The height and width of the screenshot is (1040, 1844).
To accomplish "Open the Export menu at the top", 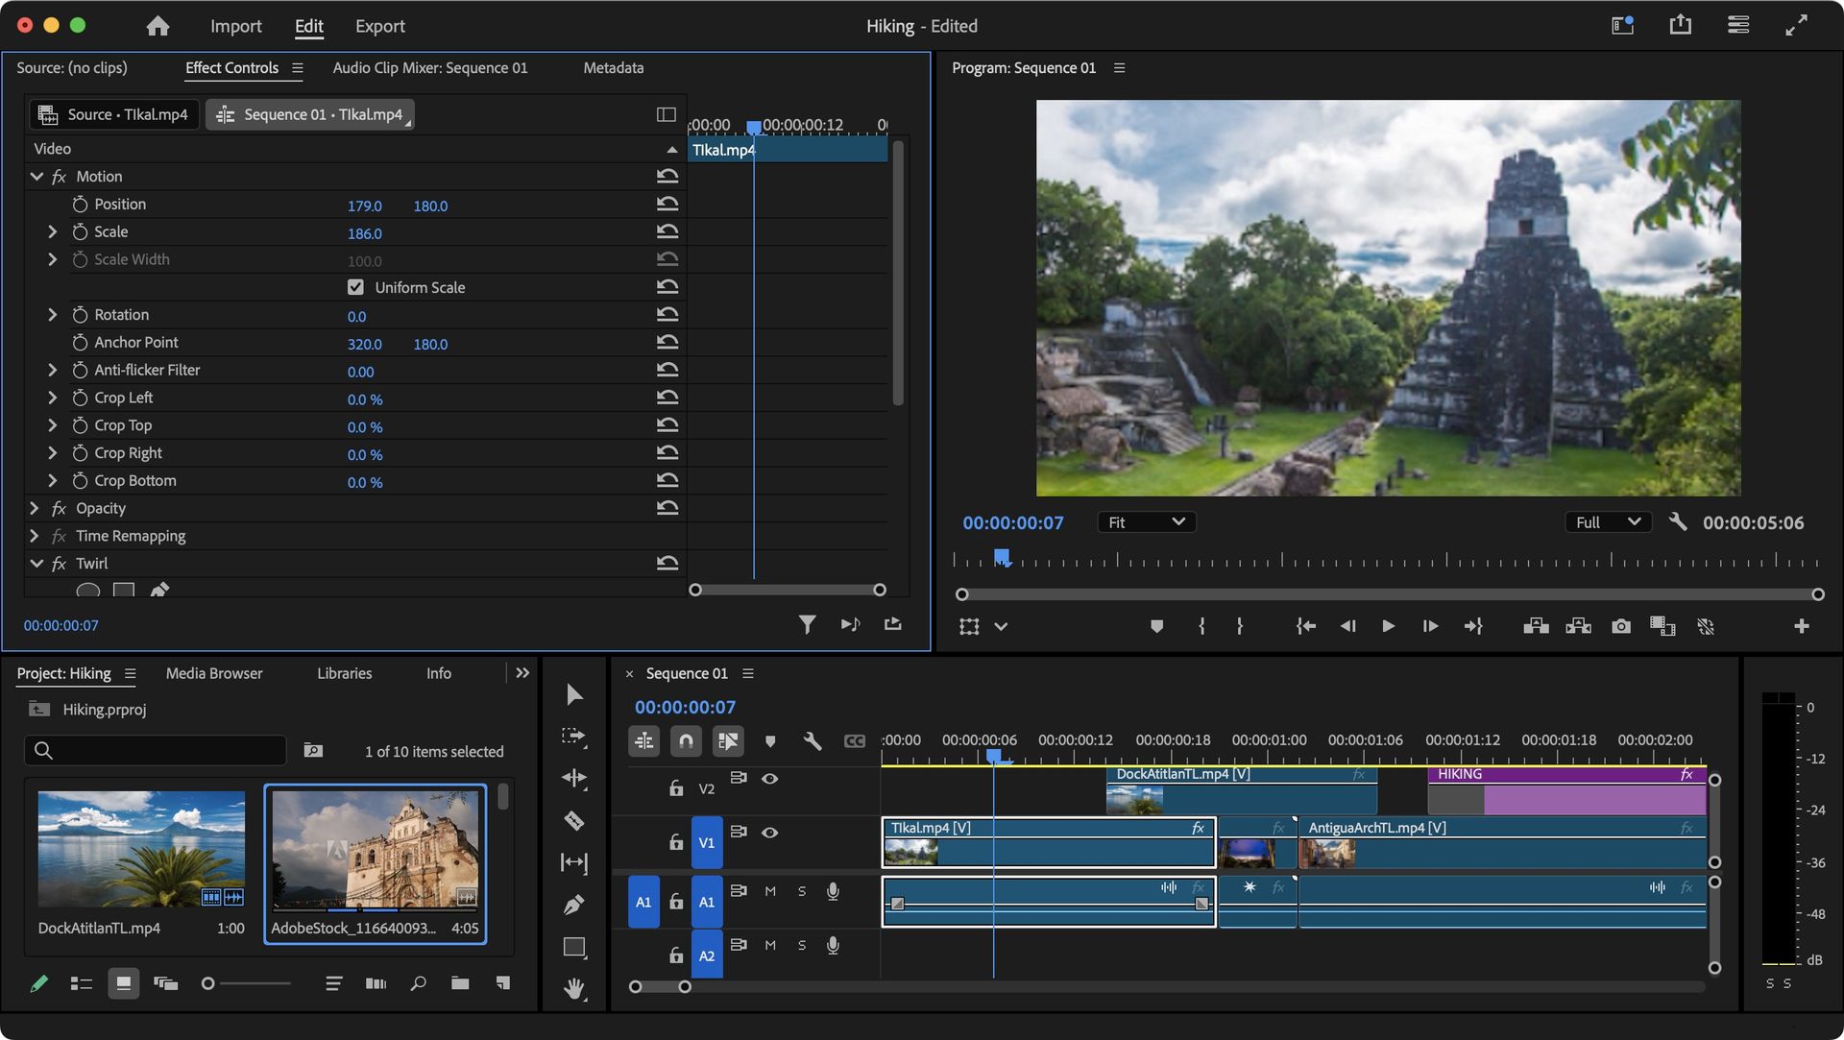I will [380, 26].
